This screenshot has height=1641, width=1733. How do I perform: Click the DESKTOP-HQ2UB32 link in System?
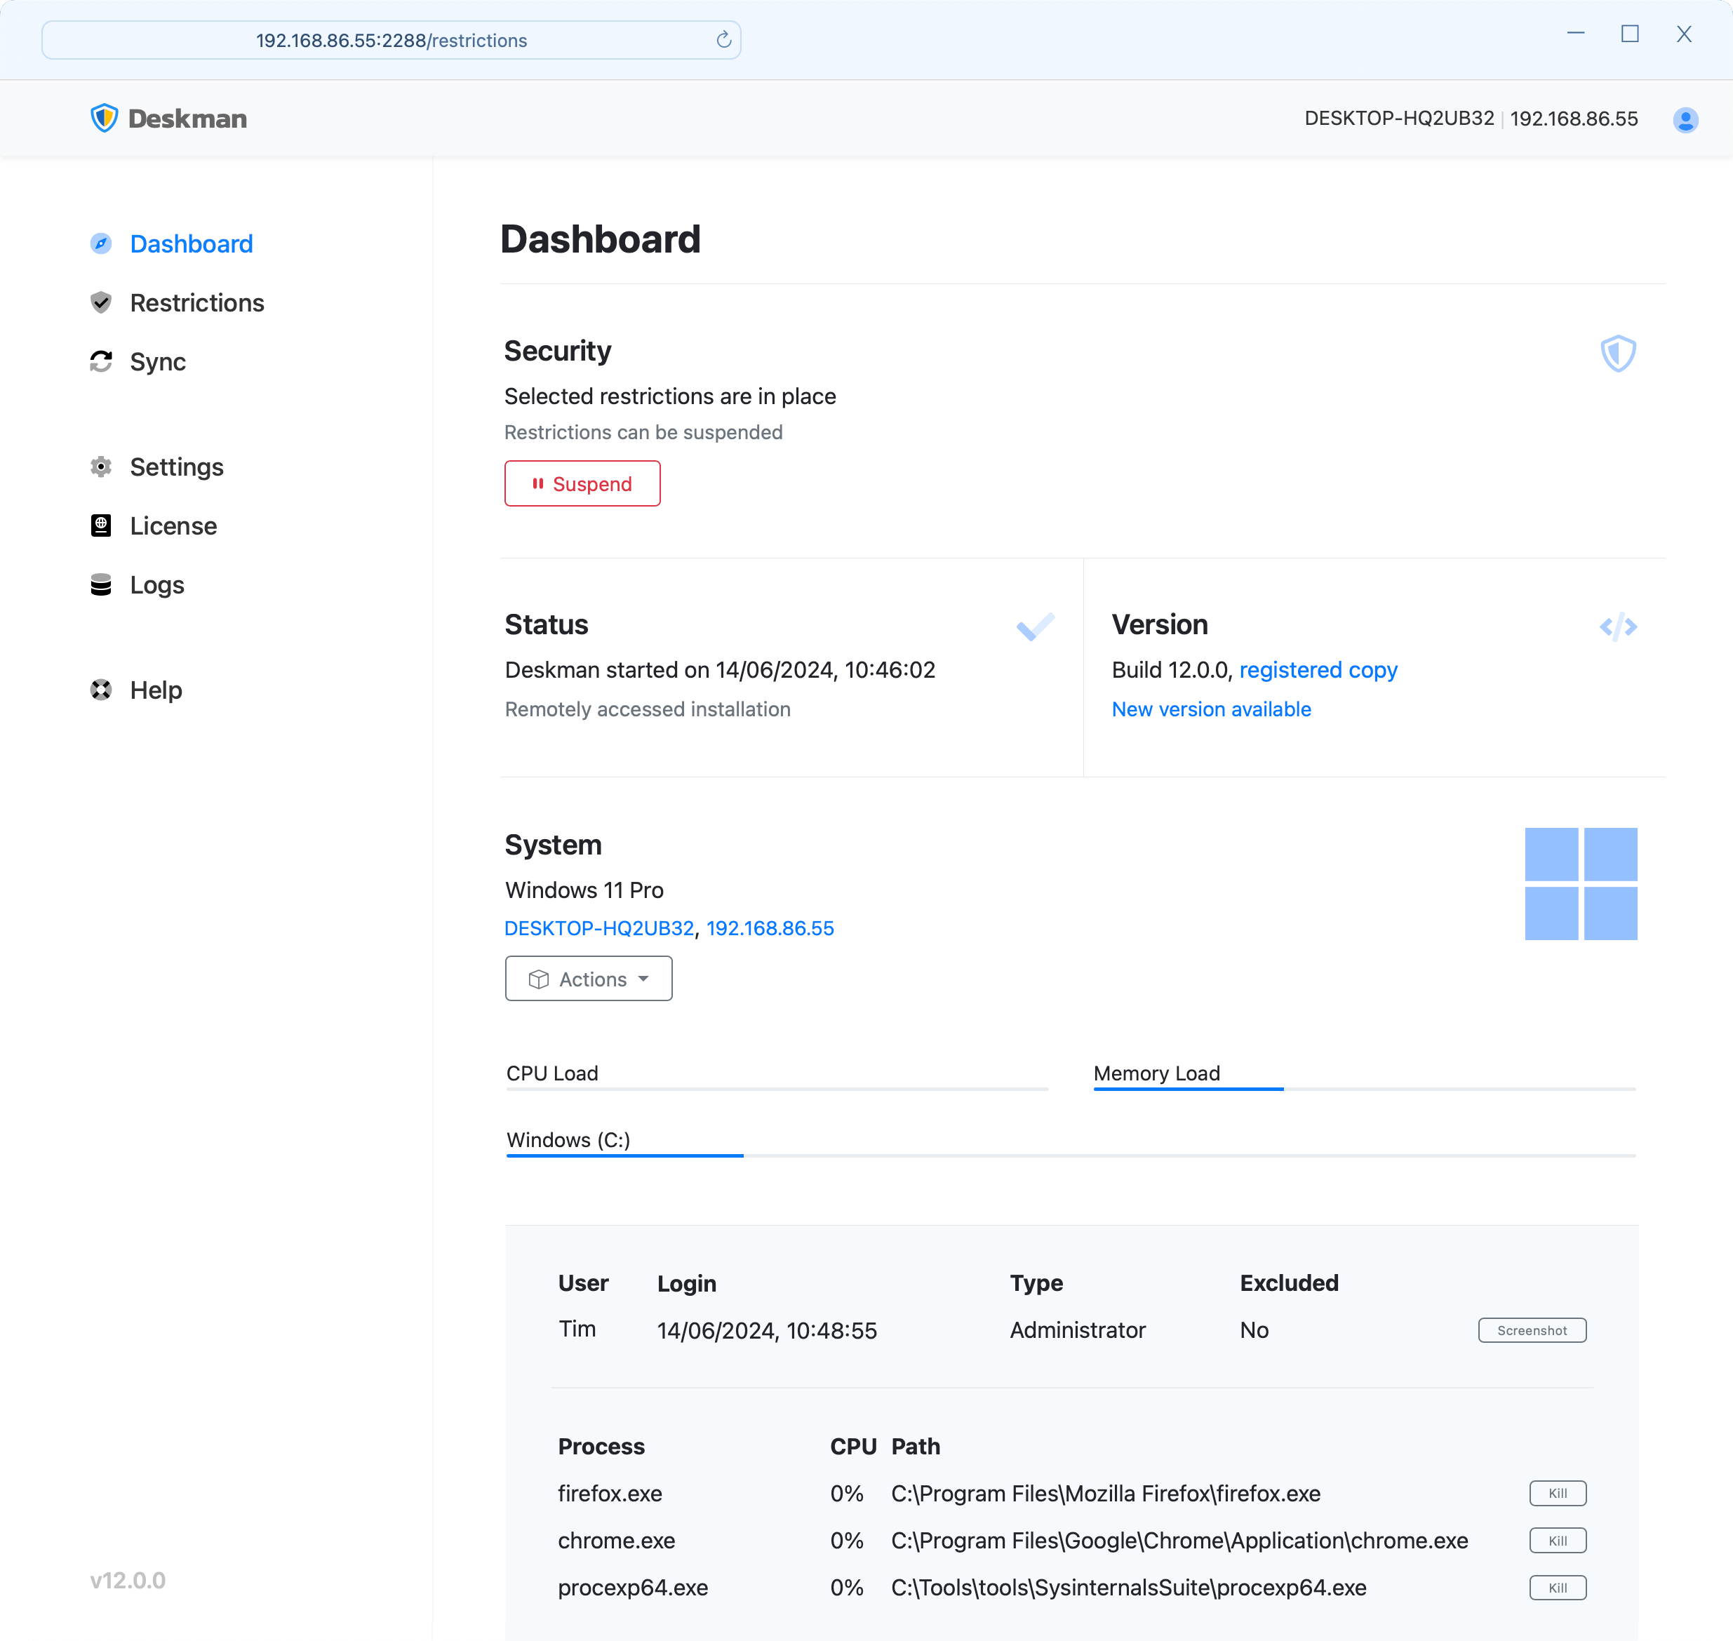coord(599,928)
